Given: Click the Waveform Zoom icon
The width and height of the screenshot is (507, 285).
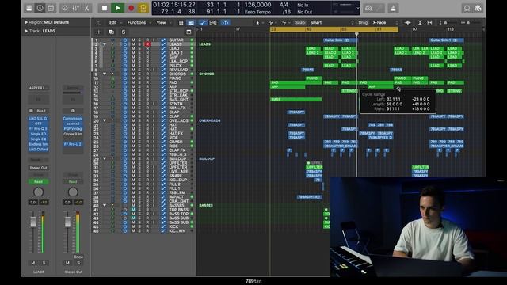Looking at the screenshot, I should pos(408,23).
